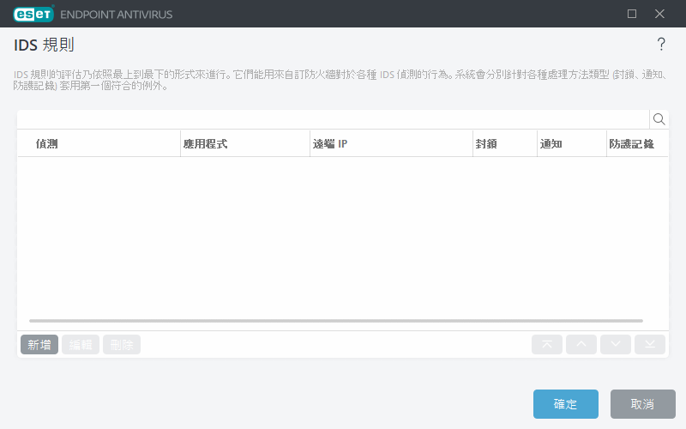686x429 pixels.
Task: Confirm with the 確定 button
Action: 565,404
